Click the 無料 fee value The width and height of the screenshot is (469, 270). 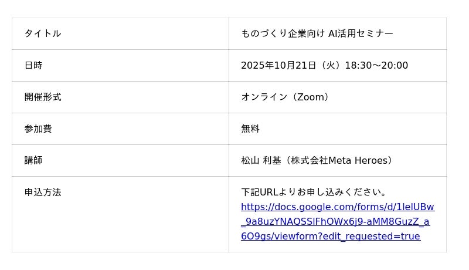[x=250, y=129]
